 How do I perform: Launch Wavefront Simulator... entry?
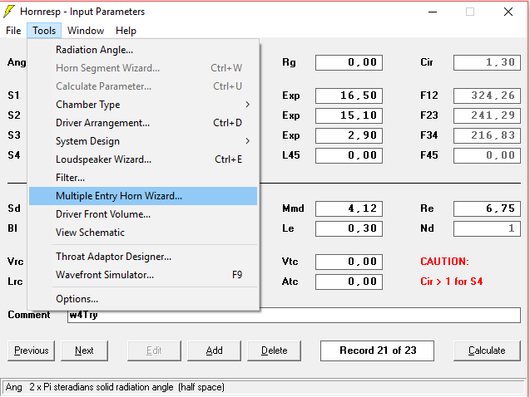(143, 275)
